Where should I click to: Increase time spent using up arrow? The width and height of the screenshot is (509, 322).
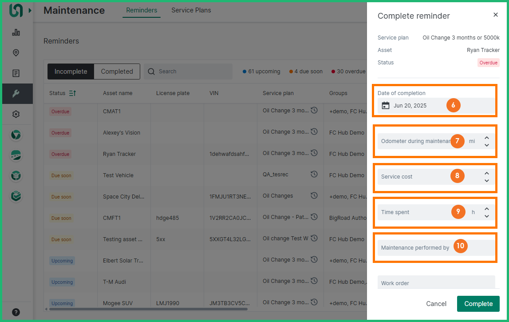tap(487, 209)
